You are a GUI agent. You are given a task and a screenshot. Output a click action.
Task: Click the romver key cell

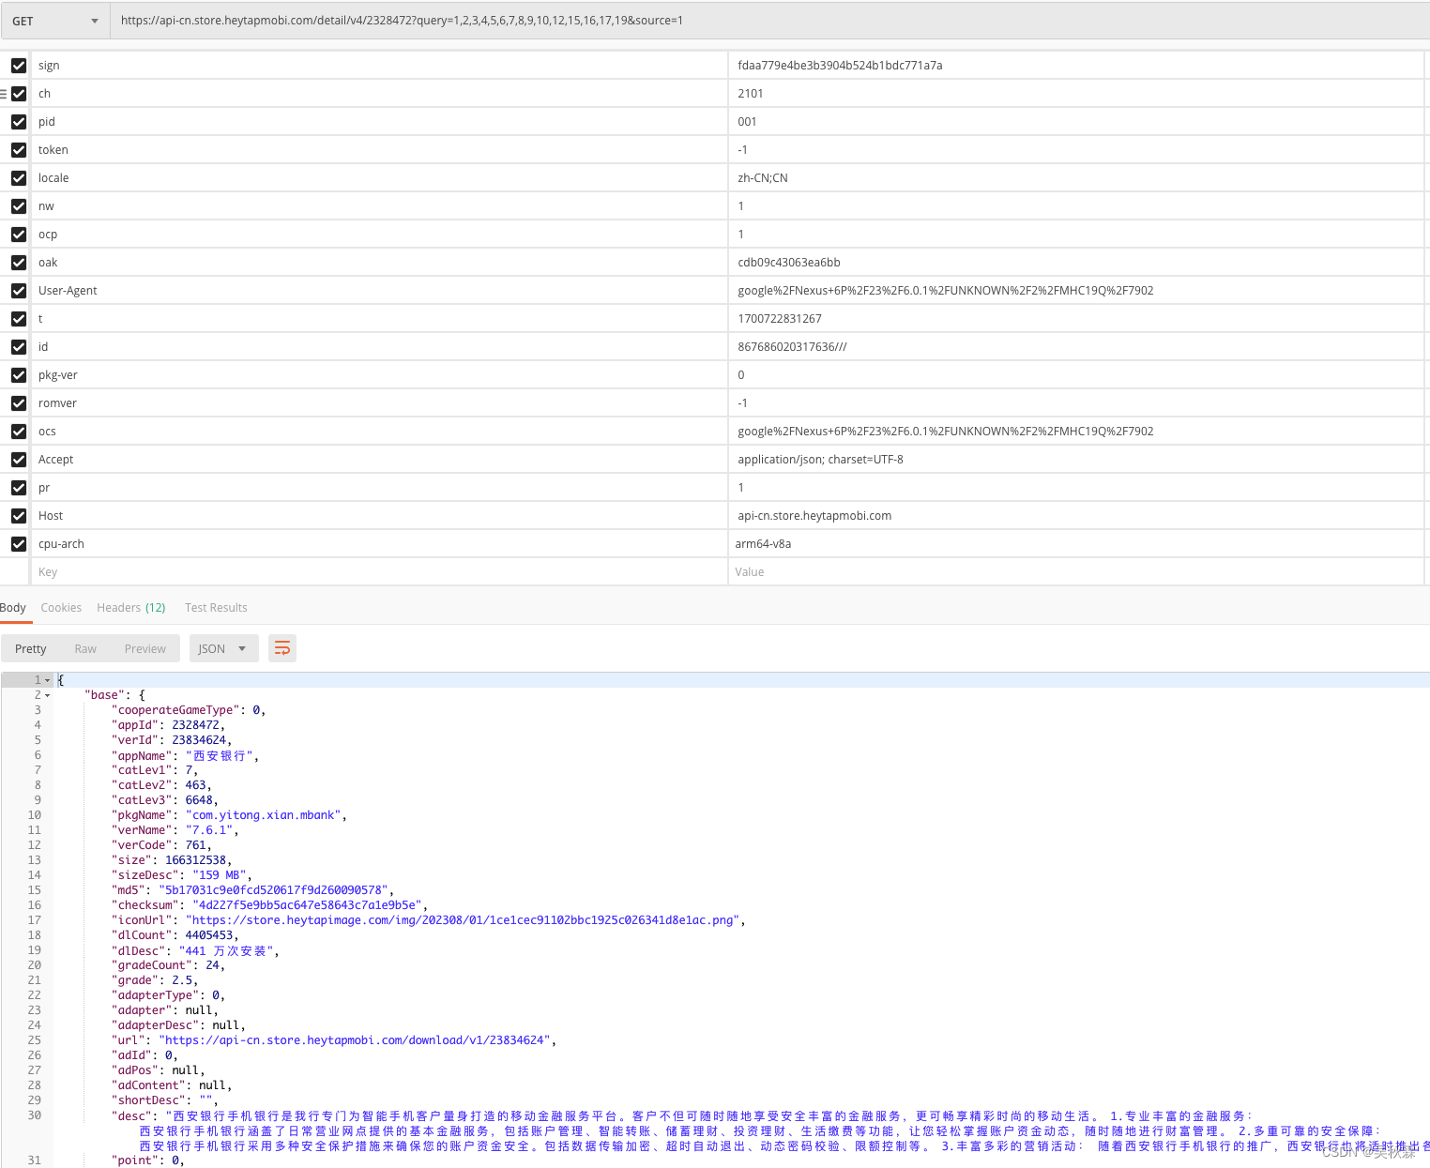coord(380,403)
